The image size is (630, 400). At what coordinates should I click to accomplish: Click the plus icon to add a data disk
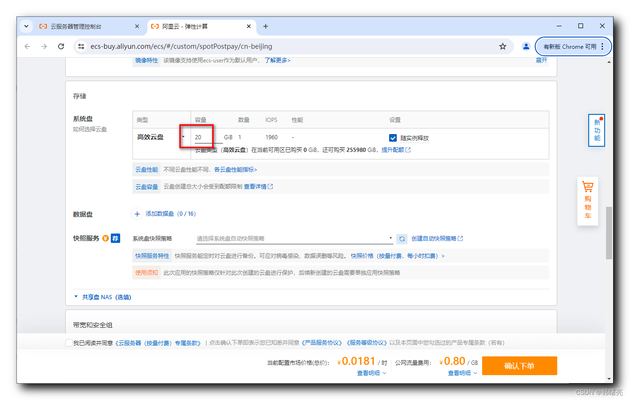137,214
